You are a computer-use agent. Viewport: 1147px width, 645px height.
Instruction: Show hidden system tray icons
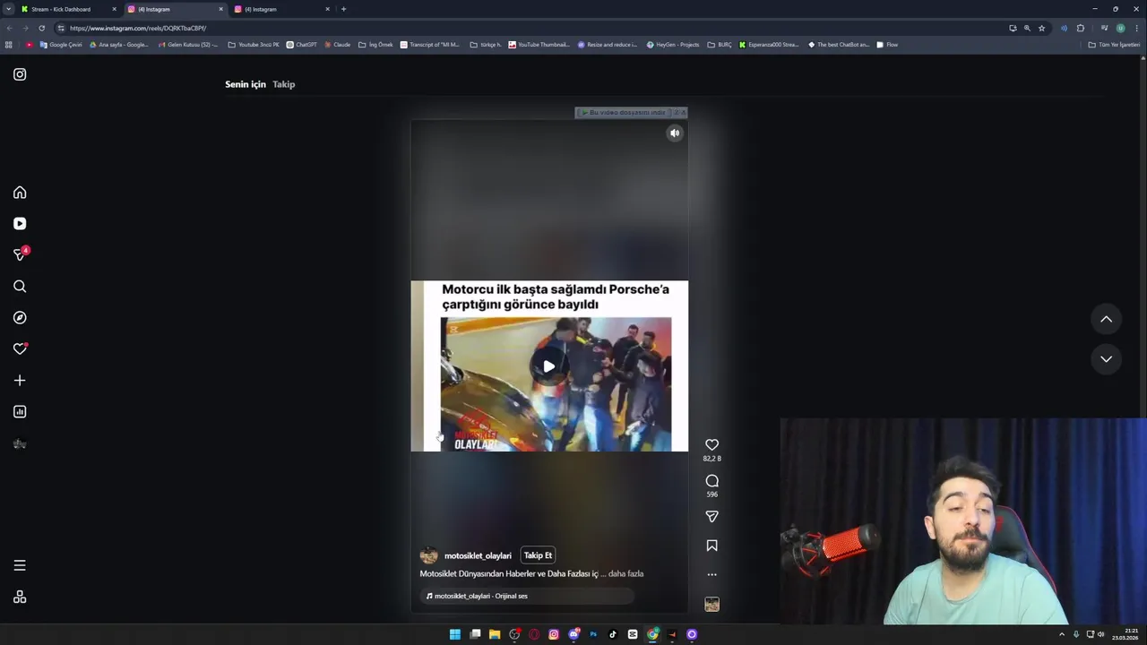tap(1062, 634)
